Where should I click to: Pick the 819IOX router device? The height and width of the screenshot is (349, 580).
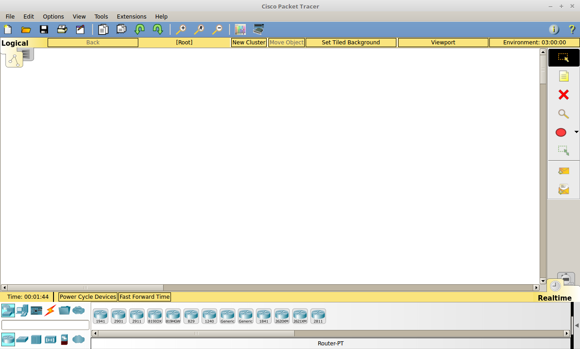[155, 316]
